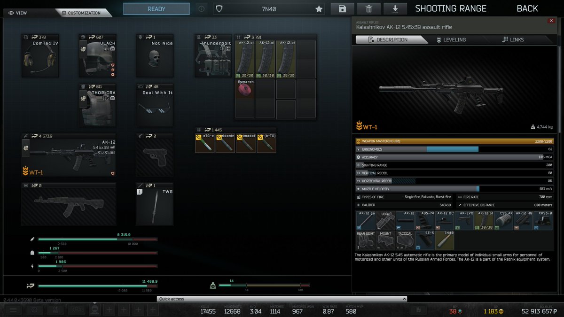Open the LEVELING tab

451,40
